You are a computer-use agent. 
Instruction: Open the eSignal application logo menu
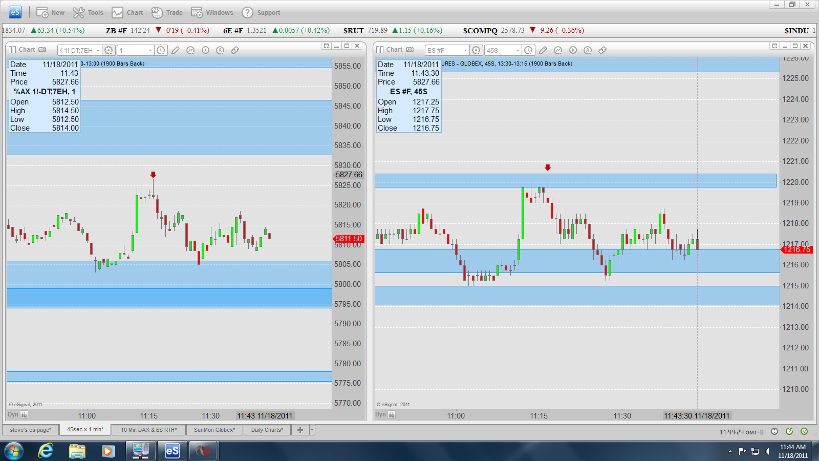pyautogui.click(x=15, y=12)
